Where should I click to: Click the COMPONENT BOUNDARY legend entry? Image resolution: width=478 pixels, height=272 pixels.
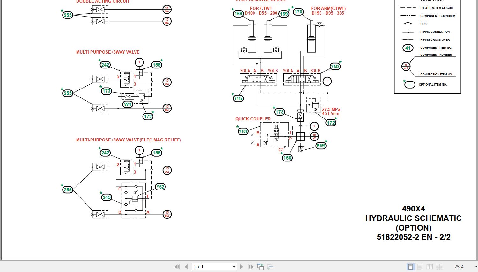click(438, 16)
